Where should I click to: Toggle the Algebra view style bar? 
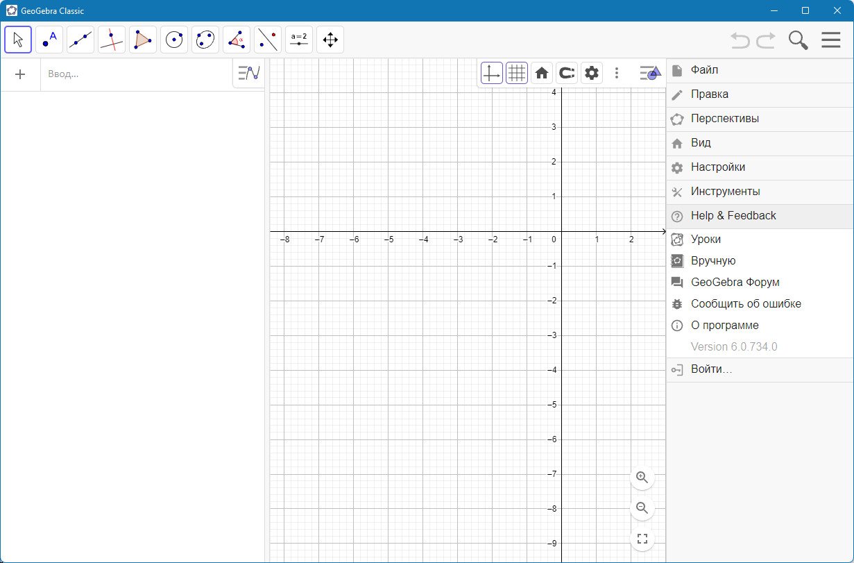[x=248, y=73]
